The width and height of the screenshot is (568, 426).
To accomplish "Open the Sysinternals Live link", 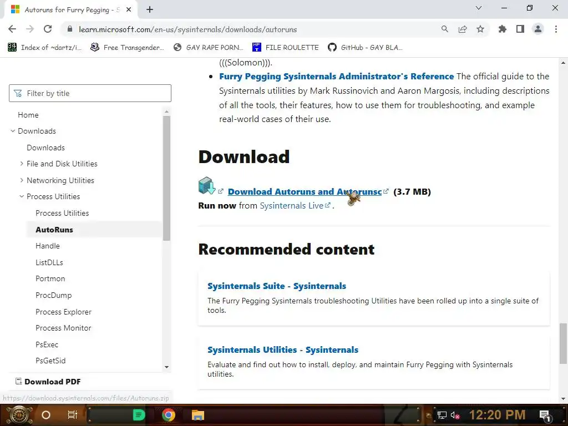I will point(291,206).
